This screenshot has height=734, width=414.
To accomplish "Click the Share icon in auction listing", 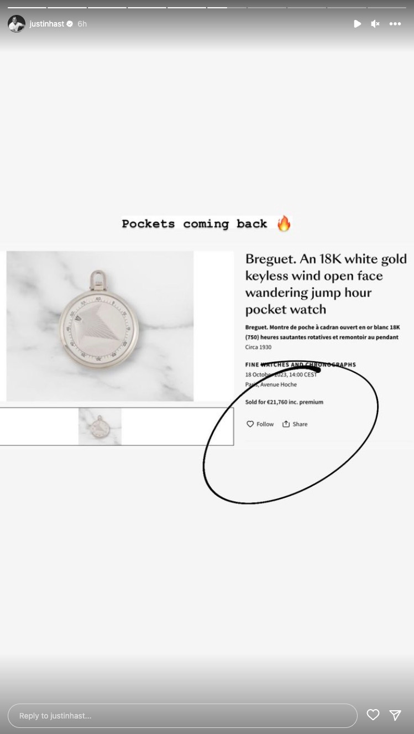I will point(286,424).
